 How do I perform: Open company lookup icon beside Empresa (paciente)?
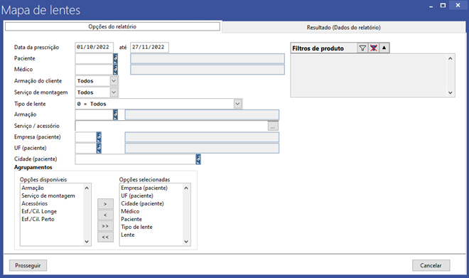pyautogui.click(x=99, y=137)
